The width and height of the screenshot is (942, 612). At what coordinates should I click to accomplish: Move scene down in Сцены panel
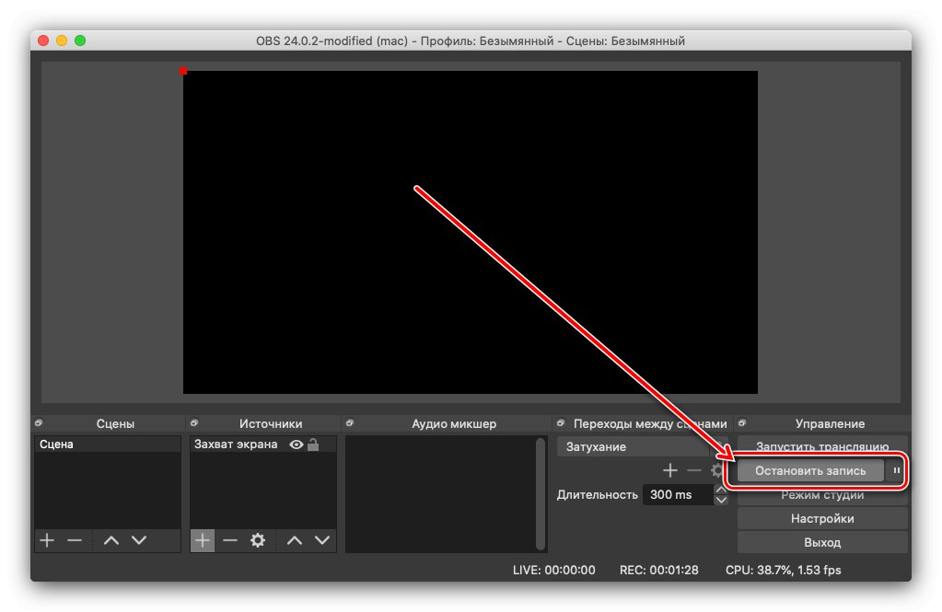pyautogui.click(x=139, y=540)
